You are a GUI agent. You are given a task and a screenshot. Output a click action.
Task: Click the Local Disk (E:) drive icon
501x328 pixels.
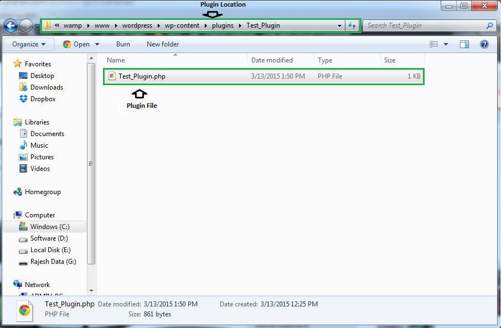click(23, 251)
